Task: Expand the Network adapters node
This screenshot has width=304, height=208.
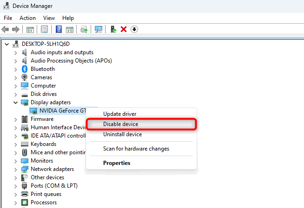Action: [x=15, y=170]
